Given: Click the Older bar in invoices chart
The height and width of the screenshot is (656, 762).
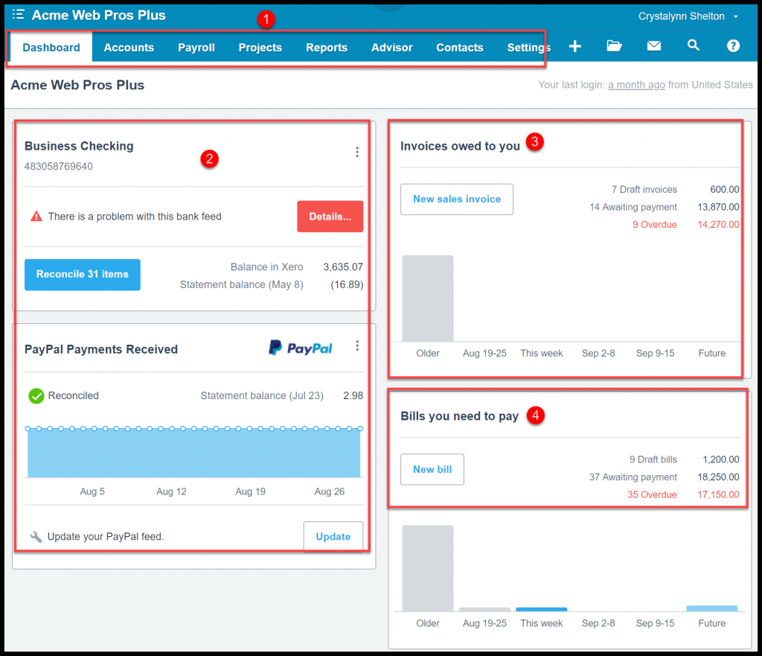Looking at the screenshot, I should point(428,298).
